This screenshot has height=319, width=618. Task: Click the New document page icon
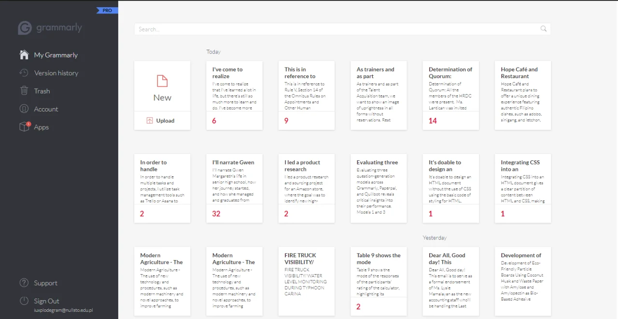(162, 81)
